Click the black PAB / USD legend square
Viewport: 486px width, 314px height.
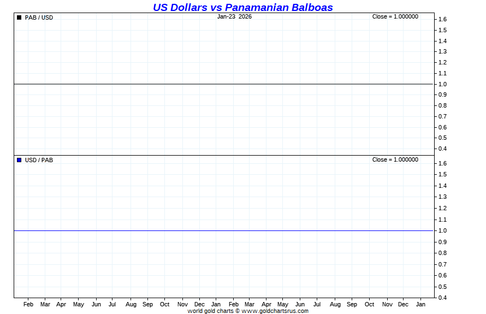19,17
